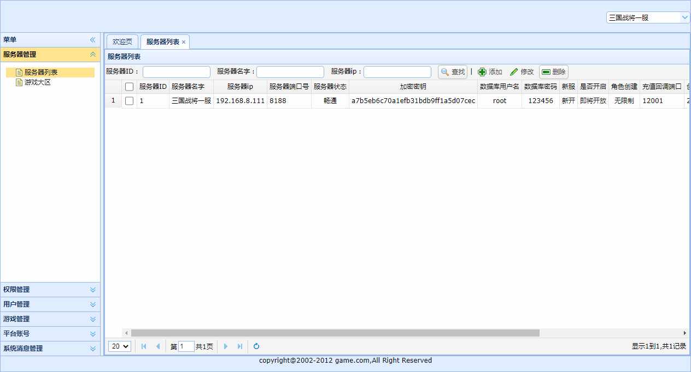This screenshot has height=372, width=691.
Task: Click the 查找 search icon
Action: [x=444, y=71]
